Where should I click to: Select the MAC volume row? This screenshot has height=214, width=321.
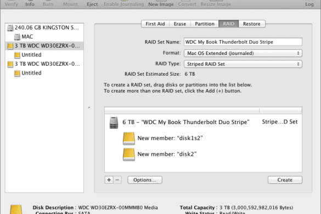coord(44,37)
